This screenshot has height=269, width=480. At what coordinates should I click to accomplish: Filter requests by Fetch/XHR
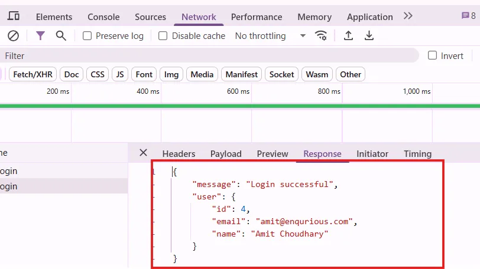tap(33, 74)
